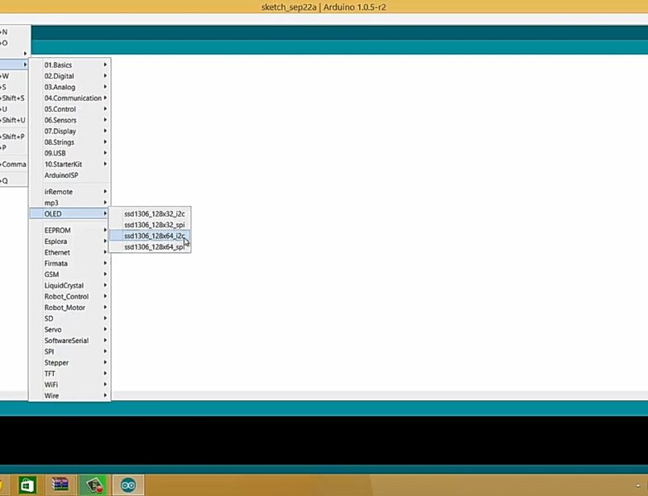Choose the File menu item with Comma shortcut
This screenshot has width=648, height=496.
click(13, 165)
